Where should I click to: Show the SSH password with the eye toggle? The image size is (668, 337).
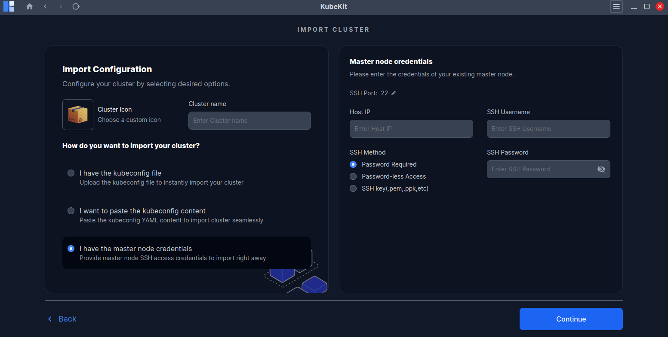tap(601, 169)
